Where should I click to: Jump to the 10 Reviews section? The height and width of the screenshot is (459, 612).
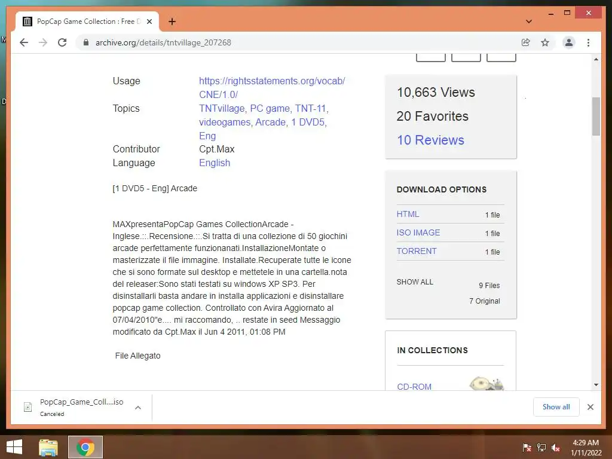point(430,140)
